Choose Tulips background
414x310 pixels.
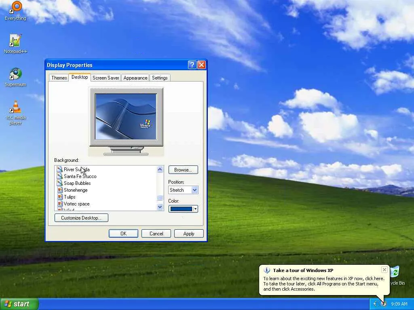[x=70, y=197]
